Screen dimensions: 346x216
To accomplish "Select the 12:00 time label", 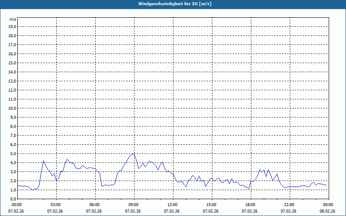I will click(x=172, y=204).
